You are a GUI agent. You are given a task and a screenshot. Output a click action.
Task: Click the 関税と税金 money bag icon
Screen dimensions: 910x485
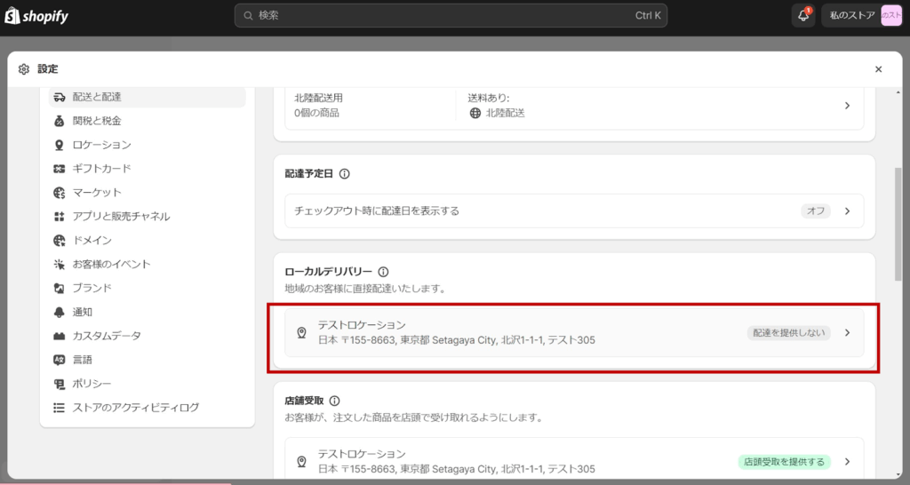click(x=60, y=121)
